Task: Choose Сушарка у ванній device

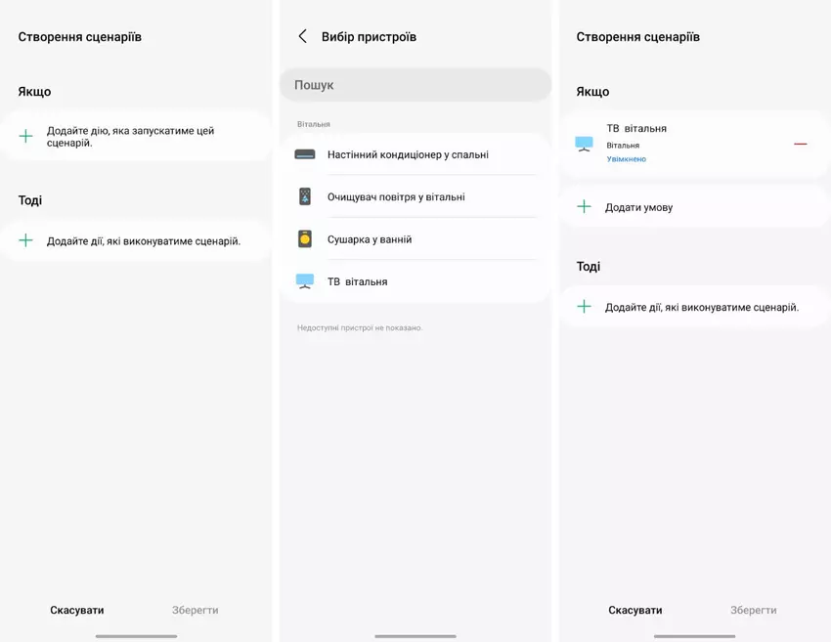Action: tap(370, 239)
